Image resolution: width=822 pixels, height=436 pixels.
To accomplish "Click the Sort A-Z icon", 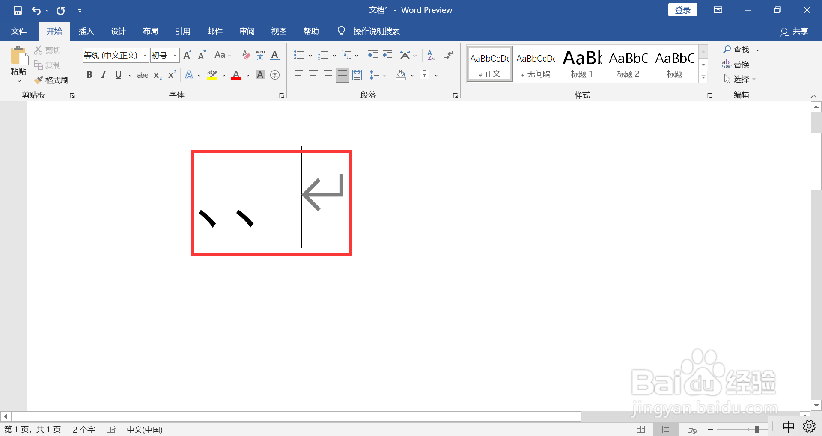I will (x=431, y=55).
